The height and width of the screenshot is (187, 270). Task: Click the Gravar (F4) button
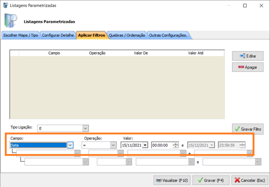click(x=210, y=180)
